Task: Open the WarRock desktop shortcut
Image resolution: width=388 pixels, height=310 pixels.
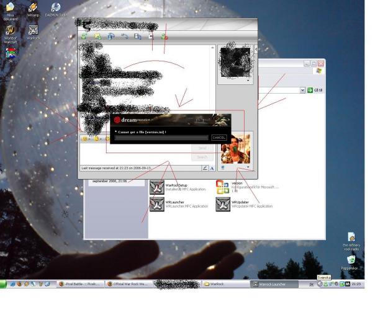Action: pos(33,33)
